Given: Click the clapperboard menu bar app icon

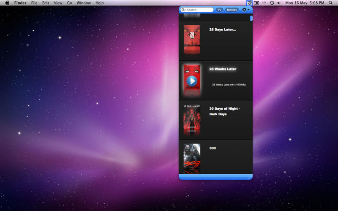Looking at the screenshot, I should point(249,3).
